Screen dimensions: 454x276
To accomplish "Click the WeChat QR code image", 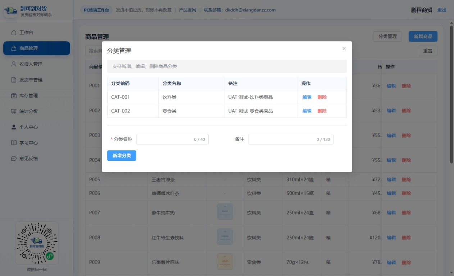I will point(37,243).
